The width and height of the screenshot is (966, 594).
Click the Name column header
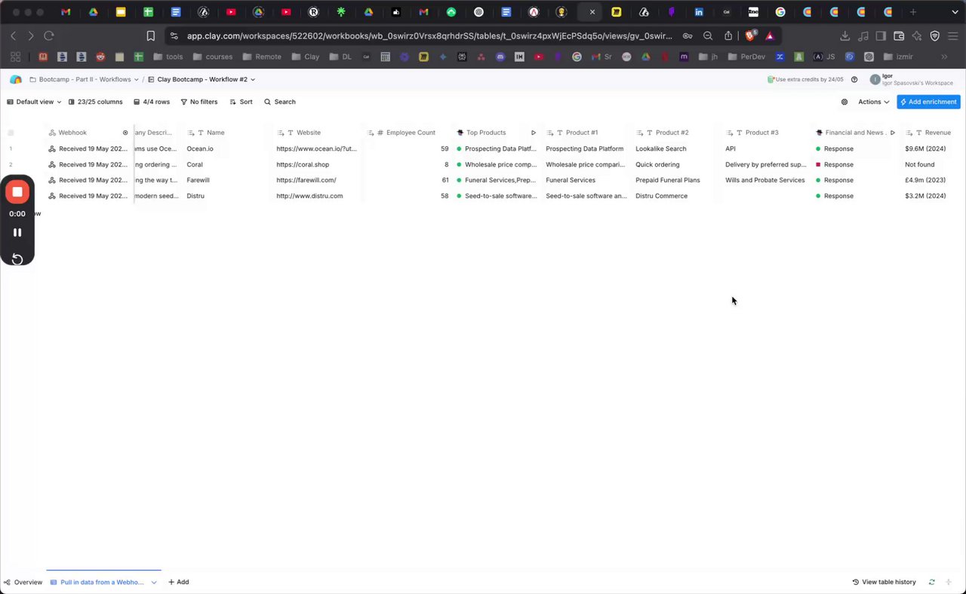pyautogui.click(x=228, y=133)
